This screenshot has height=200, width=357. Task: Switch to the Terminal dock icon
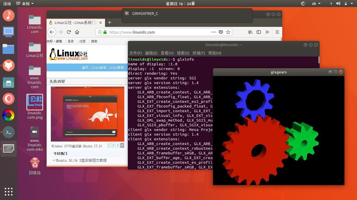9,132
